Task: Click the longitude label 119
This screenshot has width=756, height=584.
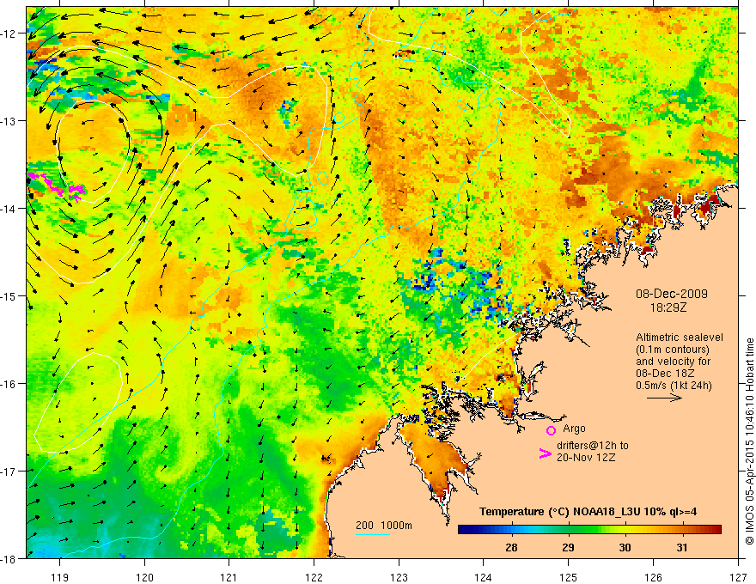Action: [60, 577]
